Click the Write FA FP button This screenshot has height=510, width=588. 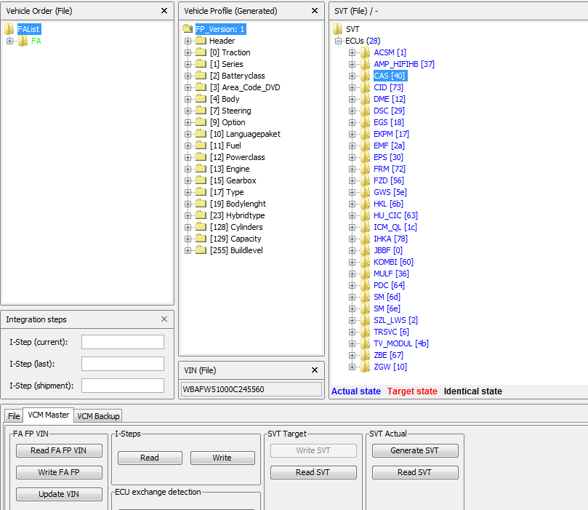[59, 472]
